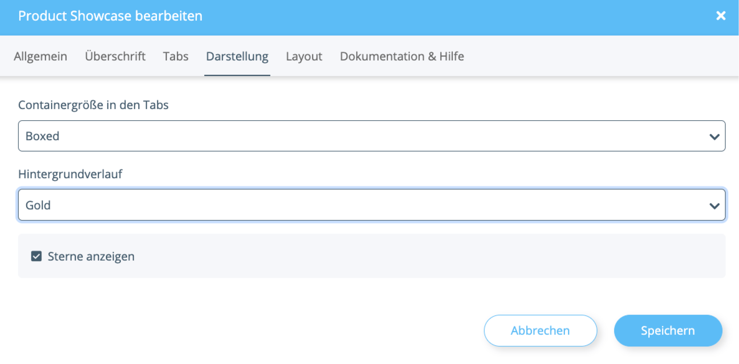This screenshot has width=739, height=364.
Task: Switch to the Allgemein tab
Action: (40, 56)
